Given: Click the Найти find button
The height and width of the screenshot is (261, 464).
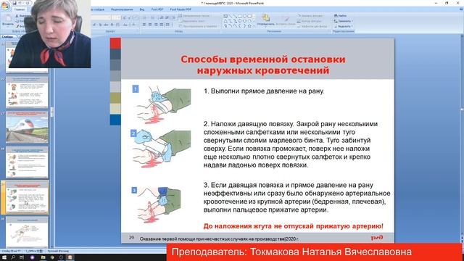Looking at the screenshot, I should [x=340, y=15].
